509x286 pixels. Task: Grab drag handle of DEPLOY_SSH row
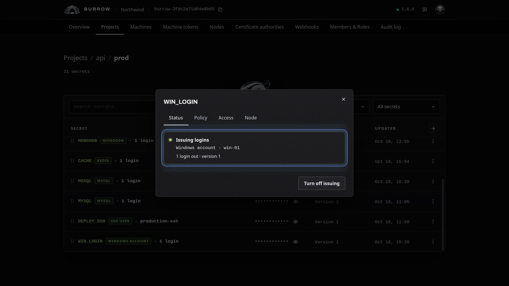point(72,221)
